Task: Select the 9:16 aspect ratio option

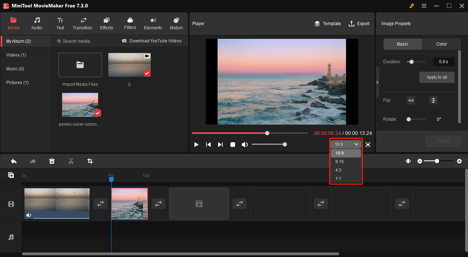Action: (x=340, y=161)
